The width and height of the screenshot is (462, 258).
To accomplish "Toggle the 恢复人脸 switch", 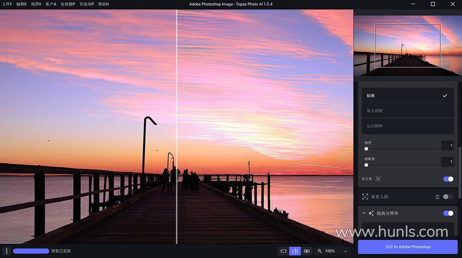I will pyautogui.click(x=448, y=197).
